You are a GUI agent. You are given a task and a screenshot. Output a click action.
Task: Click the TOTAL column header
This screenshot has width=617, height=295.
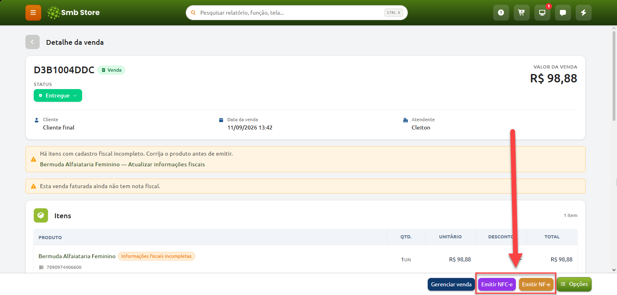[552, 237]
